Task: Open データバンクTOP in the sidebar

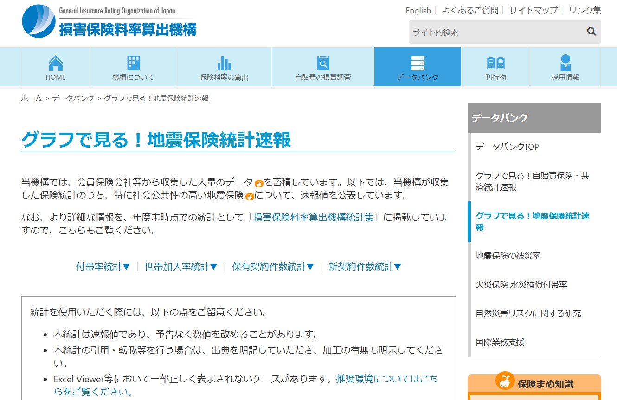Action: tap(507, 147)
